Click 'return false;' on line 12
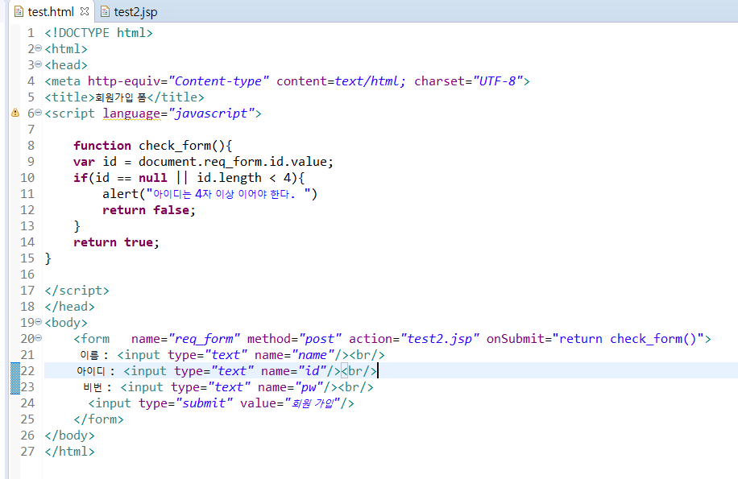 (149, 210)
